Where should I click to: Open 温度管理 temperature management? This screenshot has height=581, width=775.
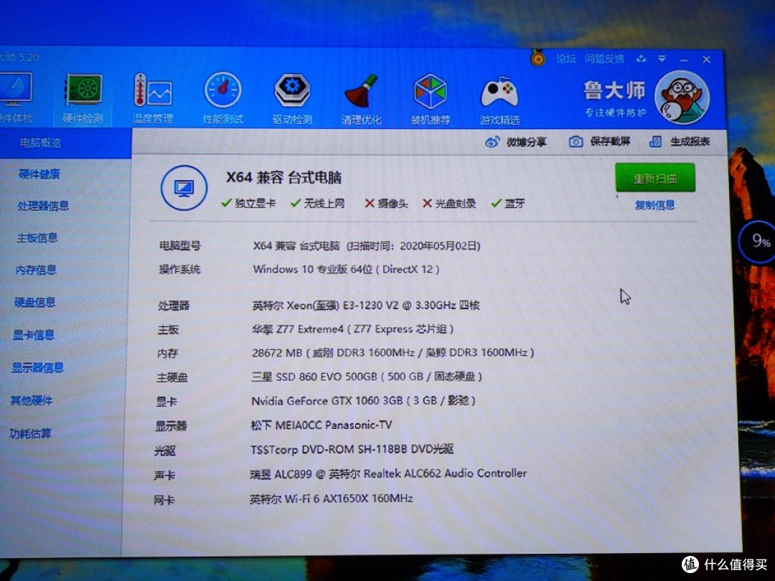coord(153,98)
